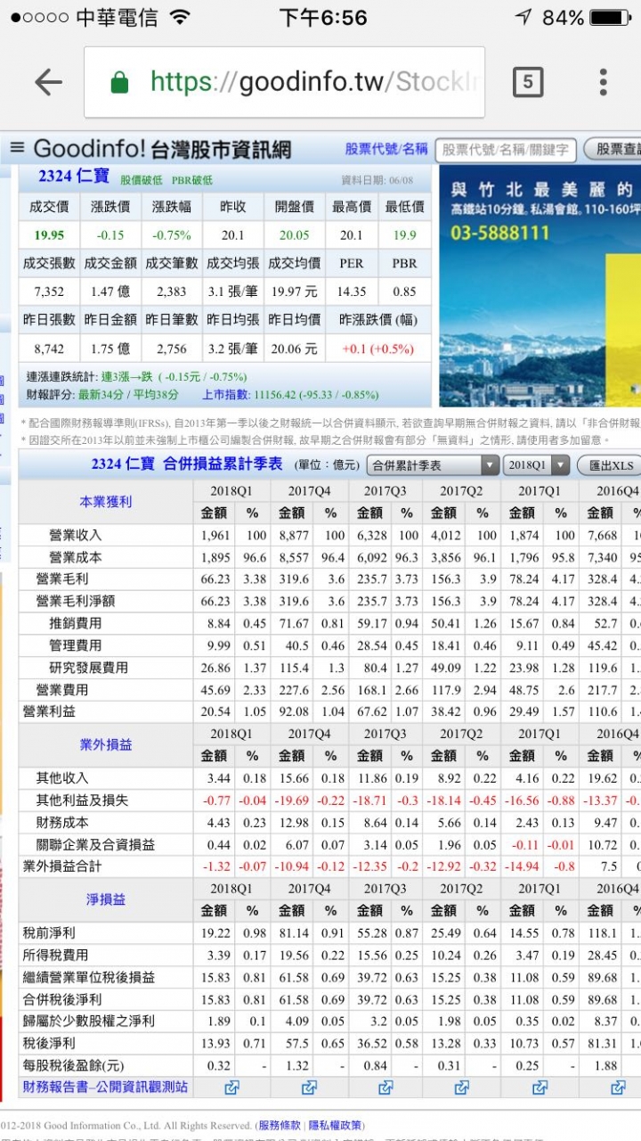Tap the goodinfo.tw address bar
641x1141 pixels.
point(285,83)
